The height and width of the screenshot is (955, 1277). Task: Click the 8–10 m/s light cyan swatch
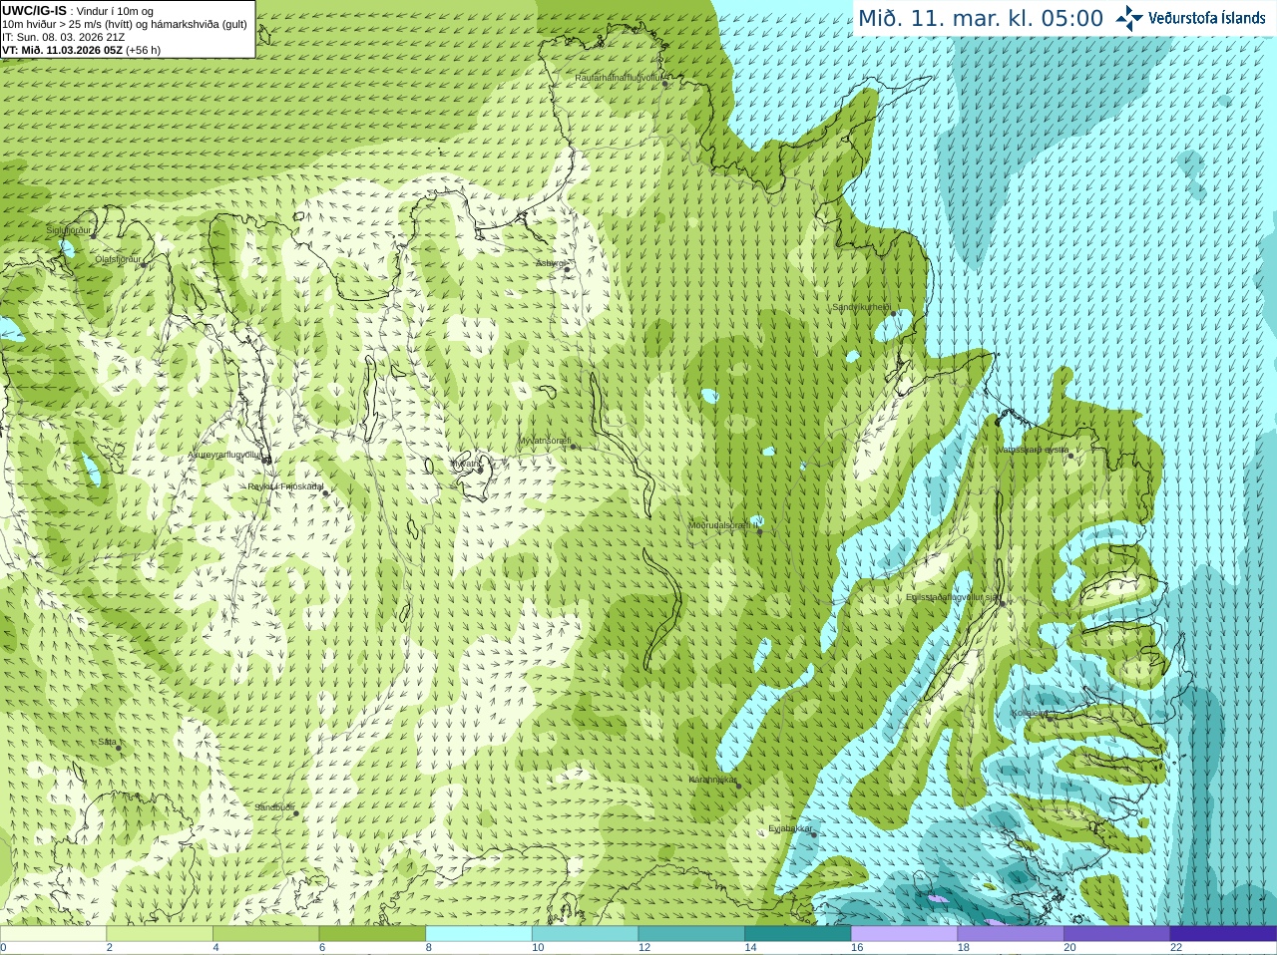[479, 934]
